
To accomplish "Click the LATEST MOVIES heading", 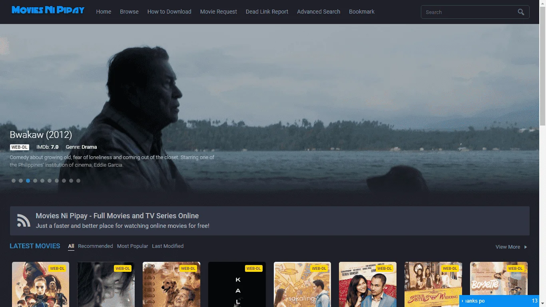I will [x=35, y=246].
